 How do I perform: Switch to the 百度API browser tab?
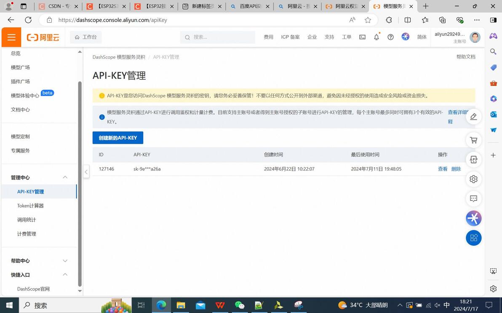coord(250,6)
